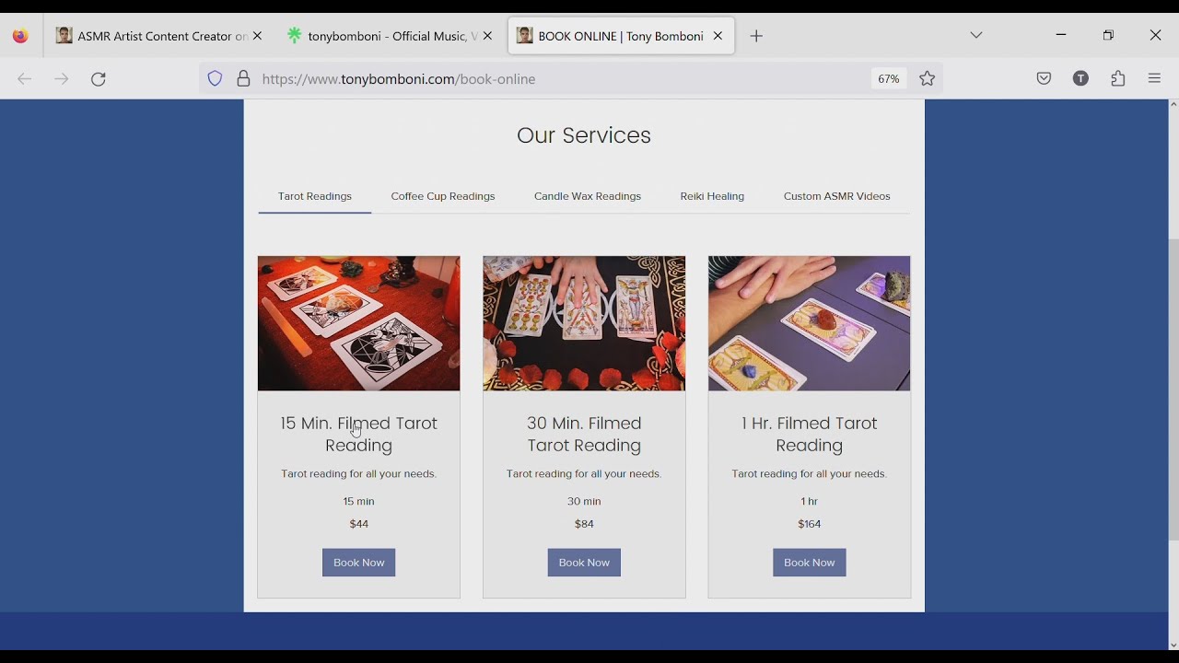Click the 1 hr duration text
This screenshot has height=663, width=1179.
click(x=810, y=502)
